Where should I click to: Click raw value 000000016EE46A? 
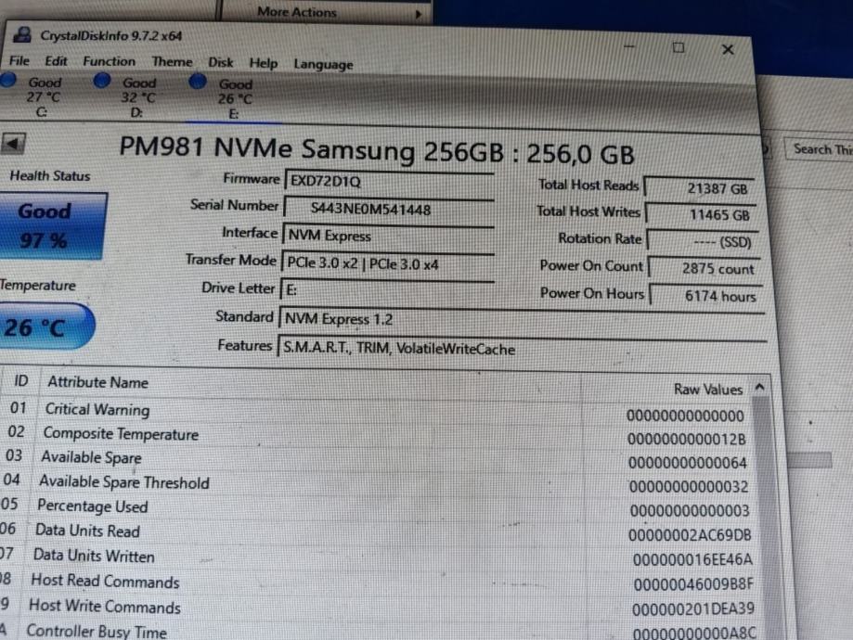[692, 559]
